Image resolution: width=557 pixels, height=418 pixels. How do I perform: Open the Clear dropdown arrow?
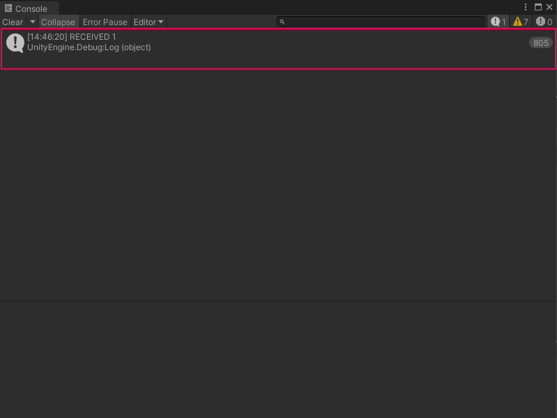pos(32,22)
